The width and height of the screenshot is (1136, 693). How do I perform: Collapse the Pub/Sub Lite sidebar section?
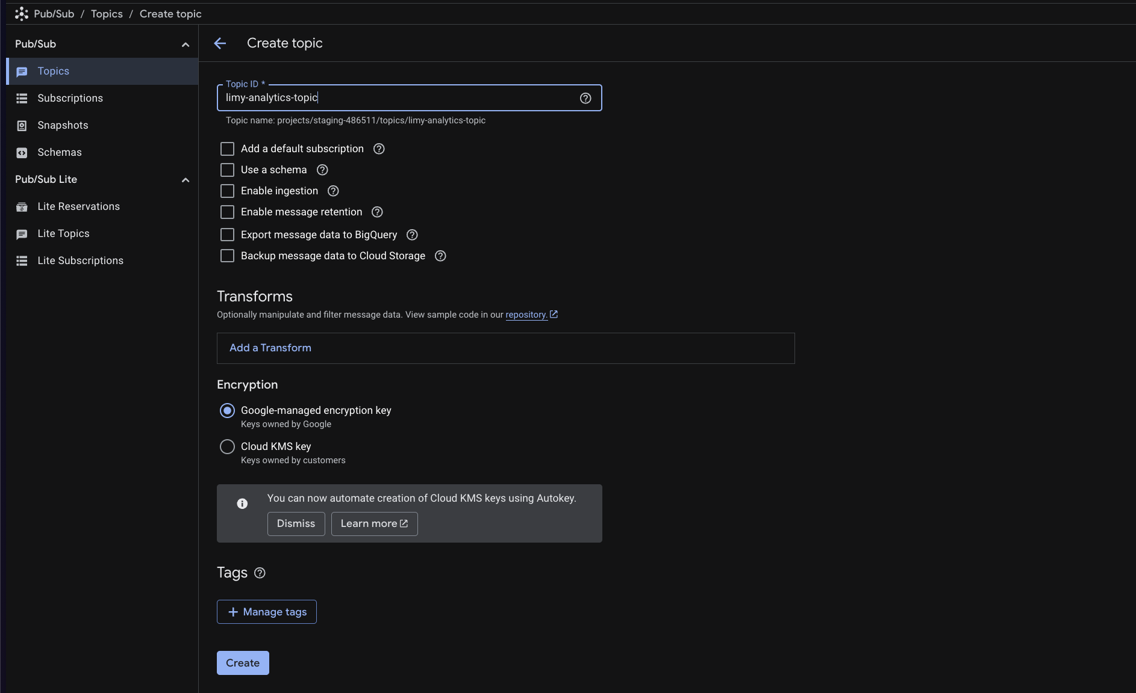(x=185, y=180)
